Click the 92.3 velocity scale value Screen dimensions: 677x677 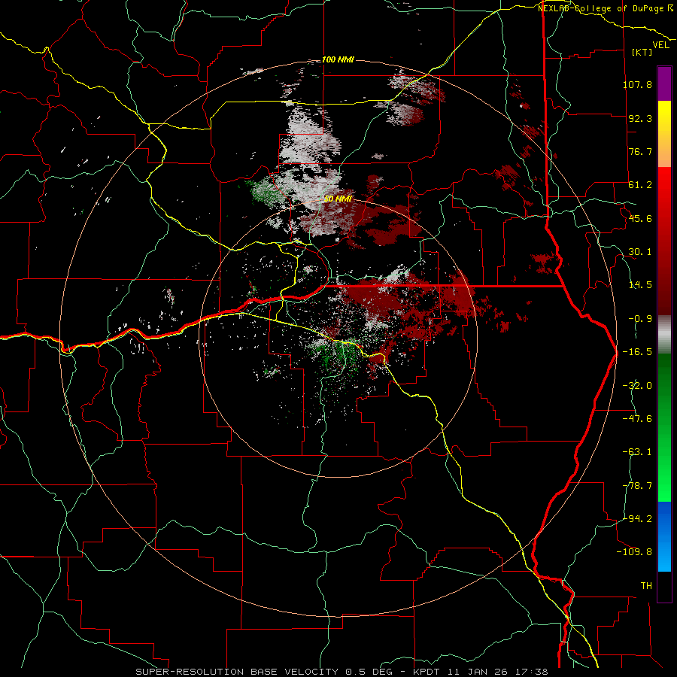(x=640, y=118)
